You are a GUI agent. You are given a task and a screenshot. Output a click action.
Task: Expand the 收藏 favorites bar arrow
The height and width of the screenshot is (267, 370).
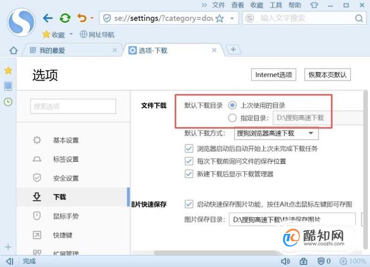click(71, 34)
